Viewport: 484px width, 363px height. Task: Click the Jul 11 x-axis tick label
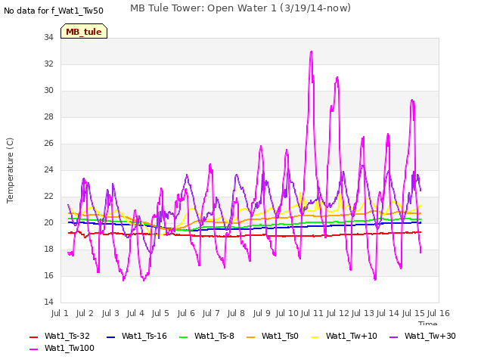(x=312, y=313)
